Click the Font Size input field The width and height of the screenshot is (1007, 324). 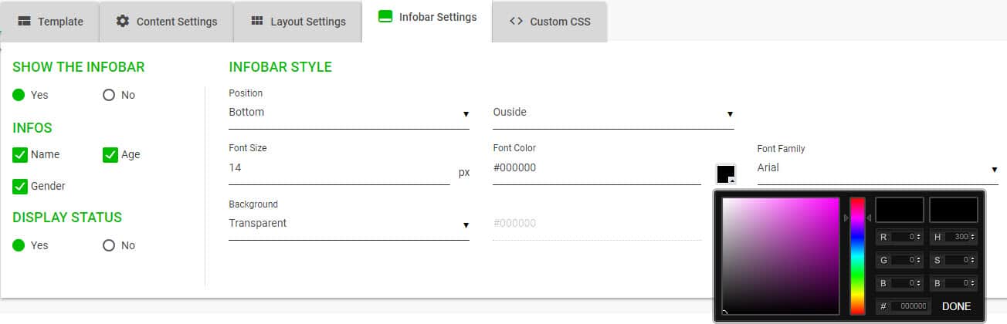point(338,168)
